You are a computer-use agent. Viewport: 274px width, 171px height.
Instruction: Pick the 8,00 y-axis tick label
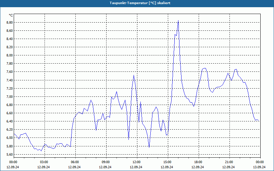coord(10,55)
